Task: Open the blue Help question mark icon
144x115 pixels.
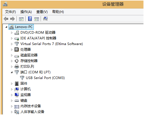Action: [30, 19]
